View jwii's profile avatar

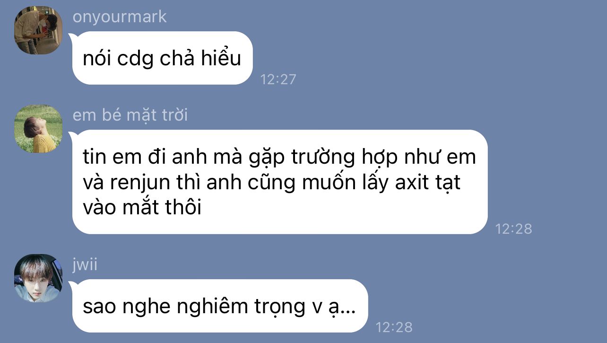pyautogui.click(x=38, y=278)
